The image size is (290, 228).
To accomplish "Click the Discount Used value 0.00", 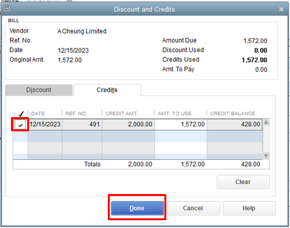I will pyautogui.click(x=261, y=50).
